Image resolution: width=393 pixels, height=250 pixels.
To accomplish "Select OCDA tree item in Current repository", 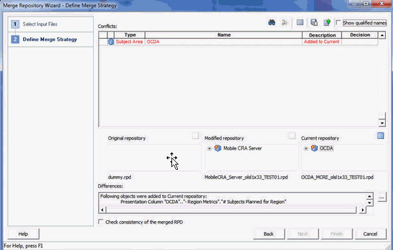I will [326, 148].
